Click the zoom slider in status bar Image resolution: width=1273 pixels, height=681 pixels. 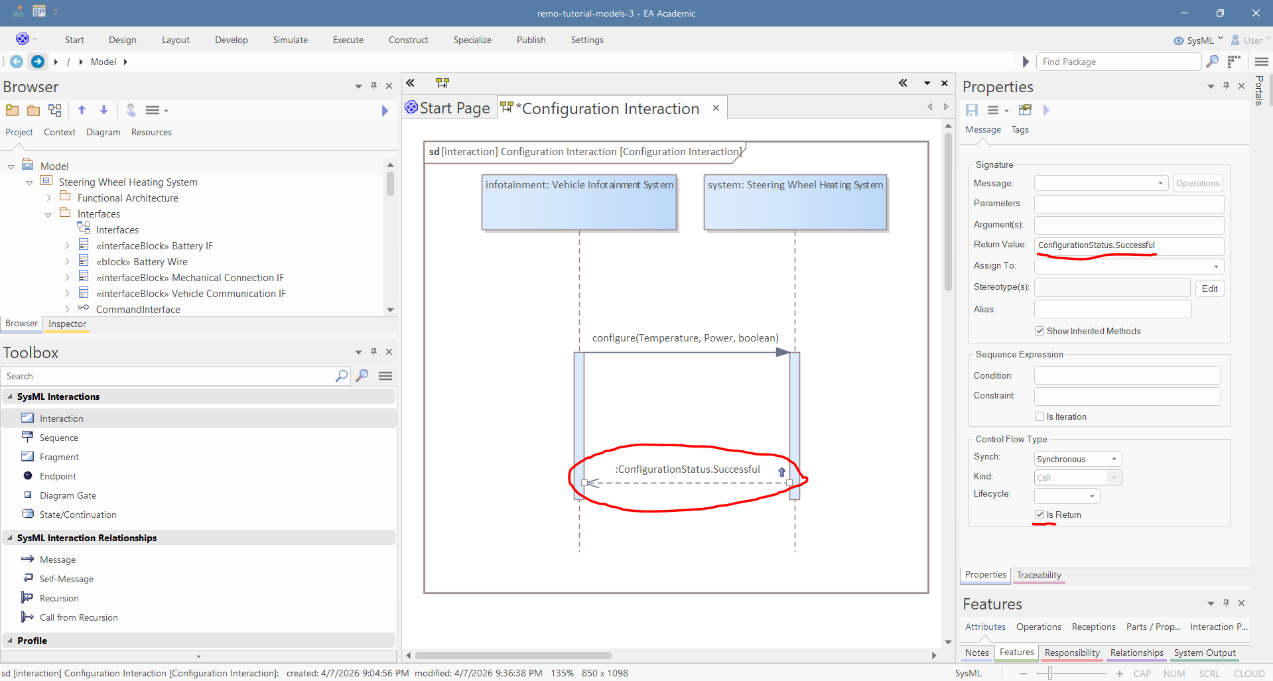(x=1049, y=673)
